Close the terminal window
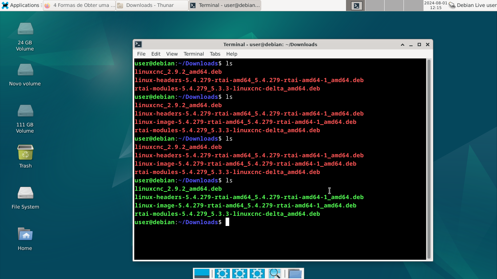This screenshot has height=279, width=497. coord(428,44)
